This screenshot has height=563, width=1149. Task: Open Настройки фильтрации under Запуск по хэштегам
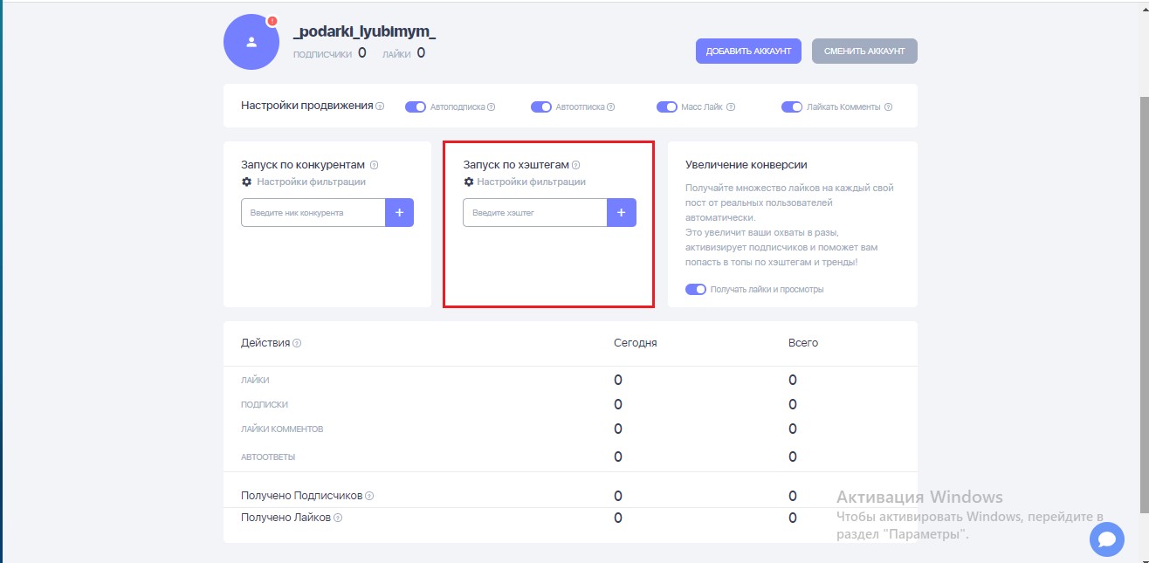coord(532,182)
